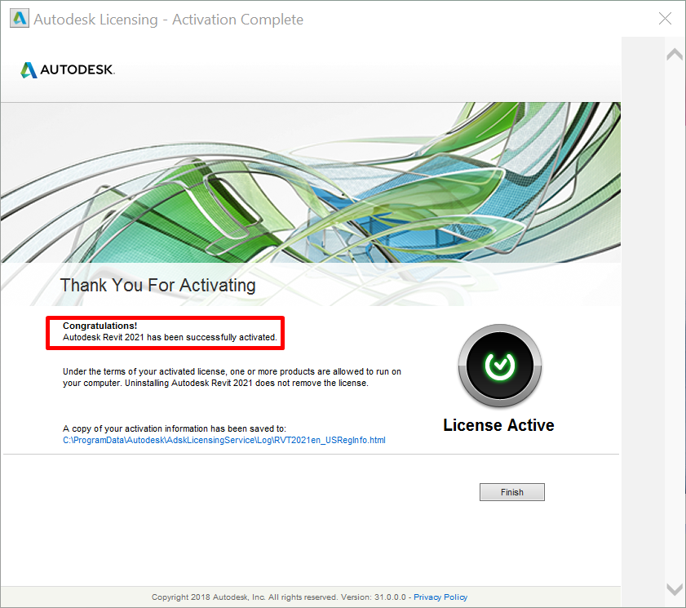
Task: Open the RVT2021en_USRegInfo.html log file link
Action: [x=224, y=440]
